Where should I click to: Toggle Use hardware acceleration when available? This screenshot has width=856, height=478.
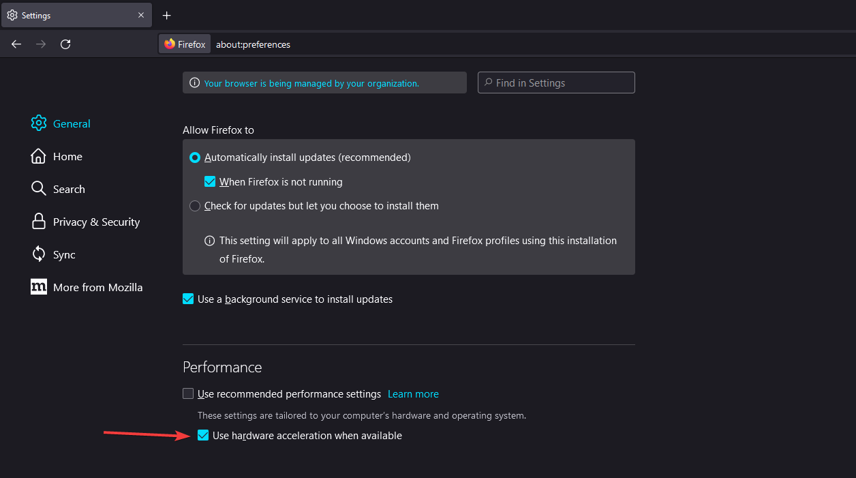coord(203,435)
